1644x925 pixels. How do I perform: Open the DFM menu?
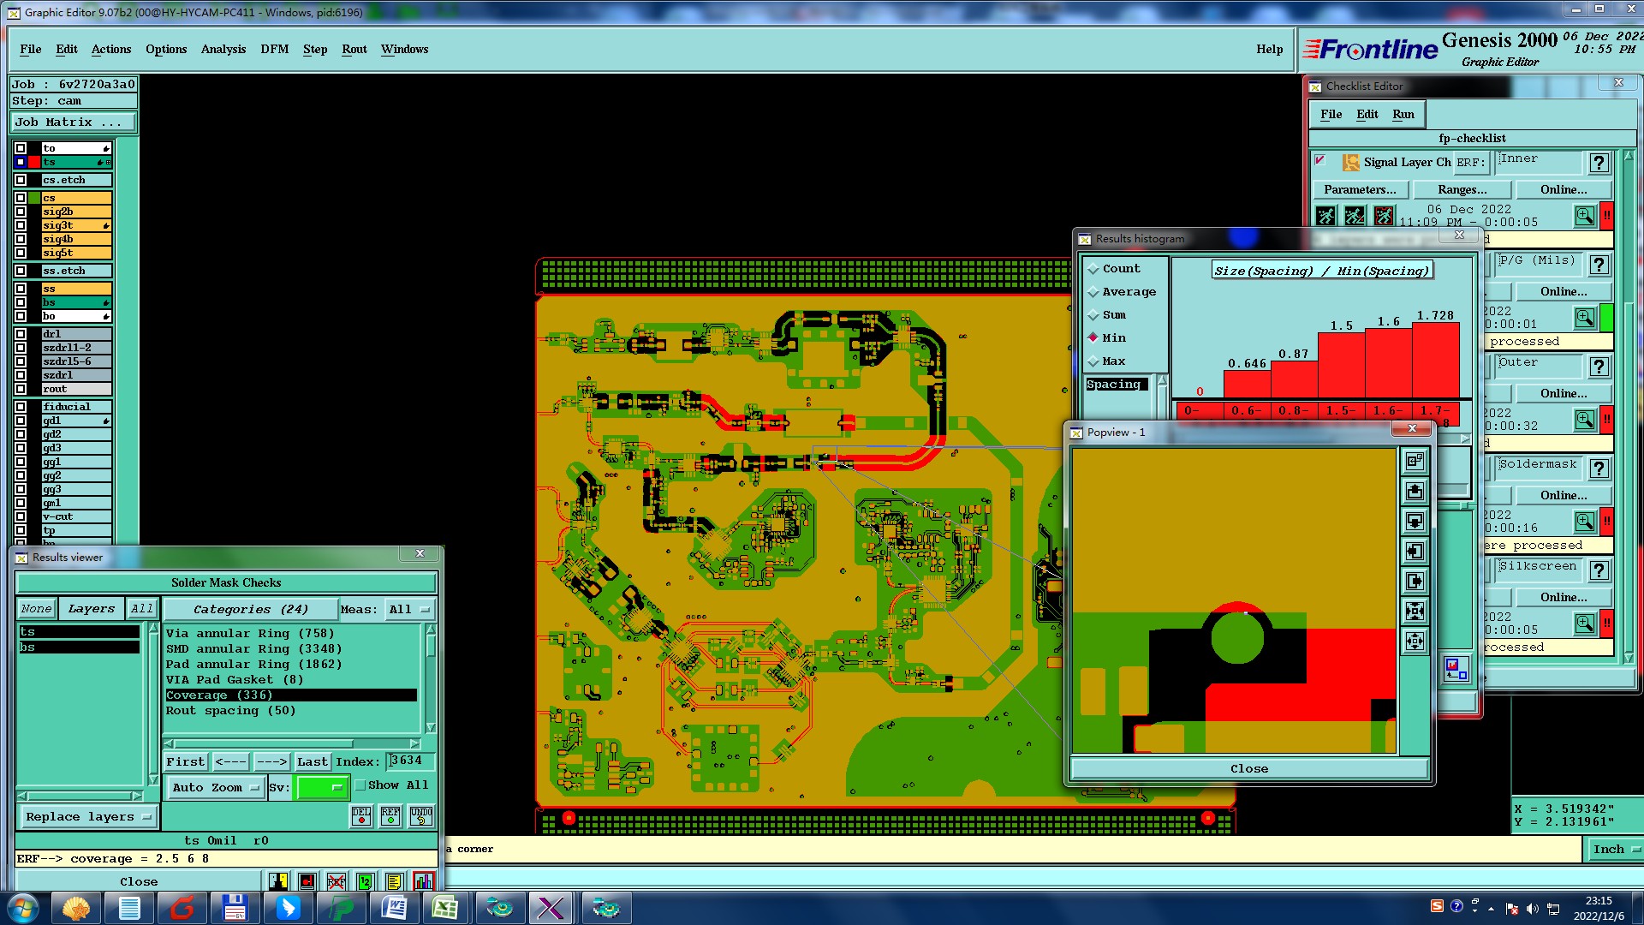click(274, 49)
